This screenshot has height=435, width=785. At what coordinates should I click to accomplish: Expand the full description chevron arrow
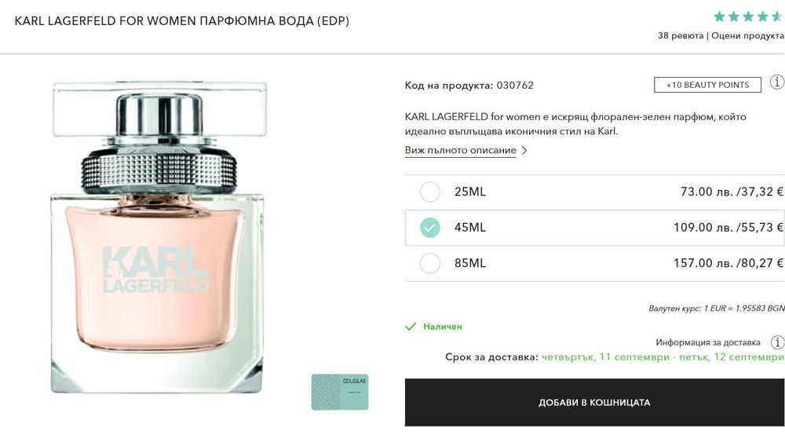point(524,150)
